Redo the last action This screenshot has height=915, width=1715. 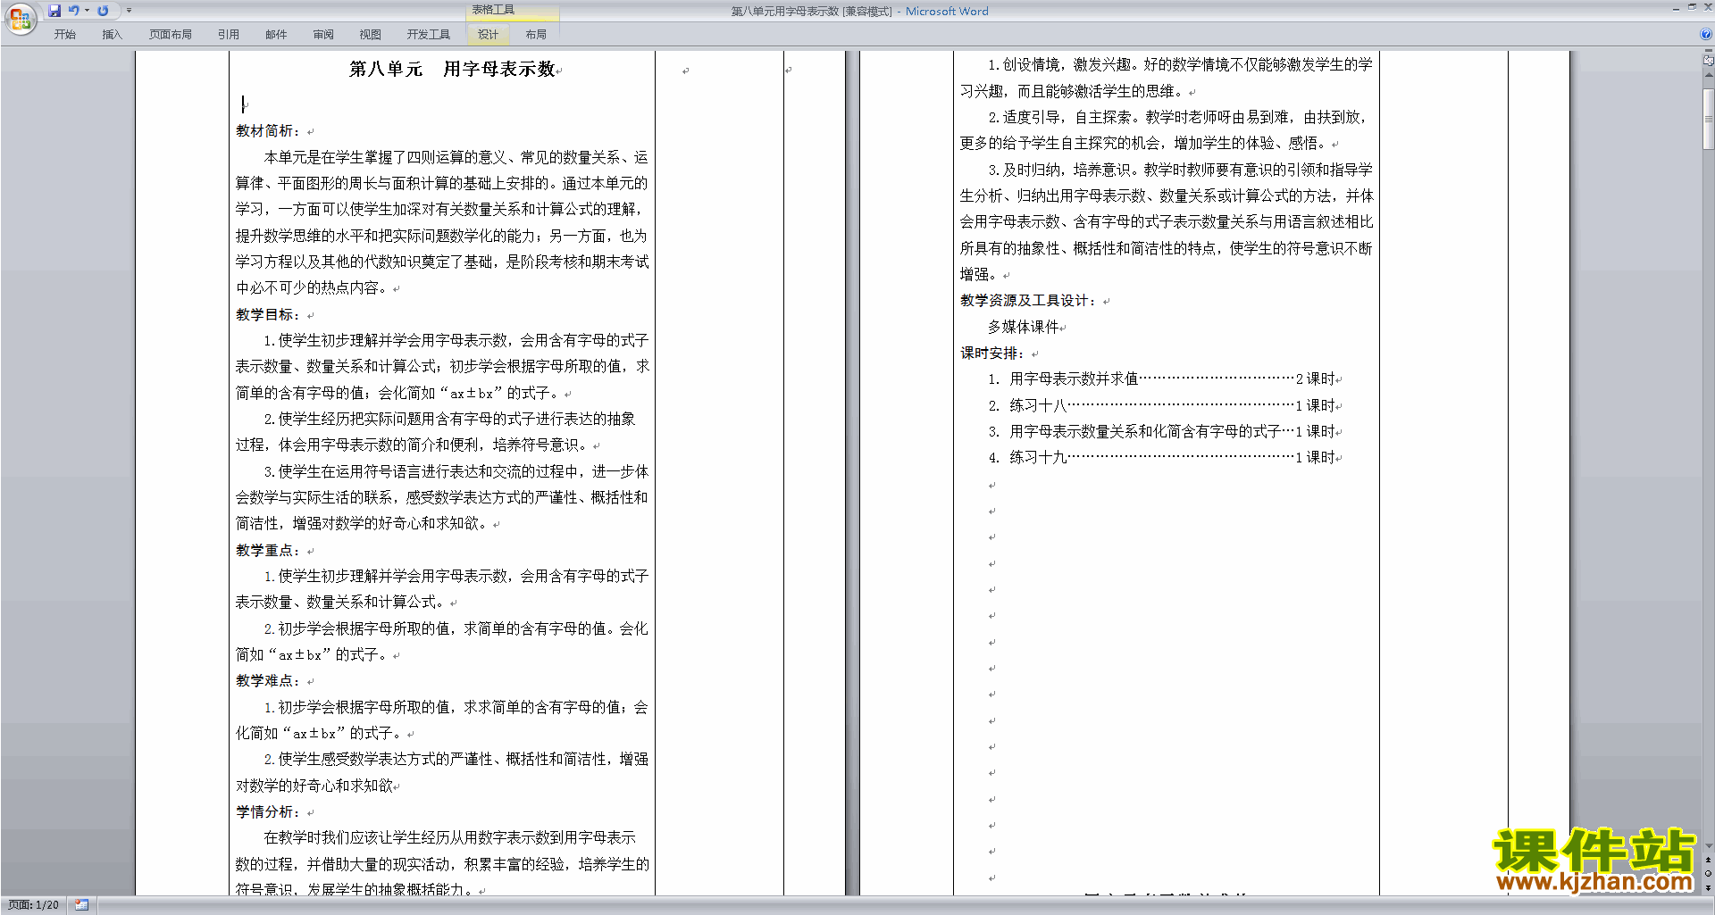(103, 11)
